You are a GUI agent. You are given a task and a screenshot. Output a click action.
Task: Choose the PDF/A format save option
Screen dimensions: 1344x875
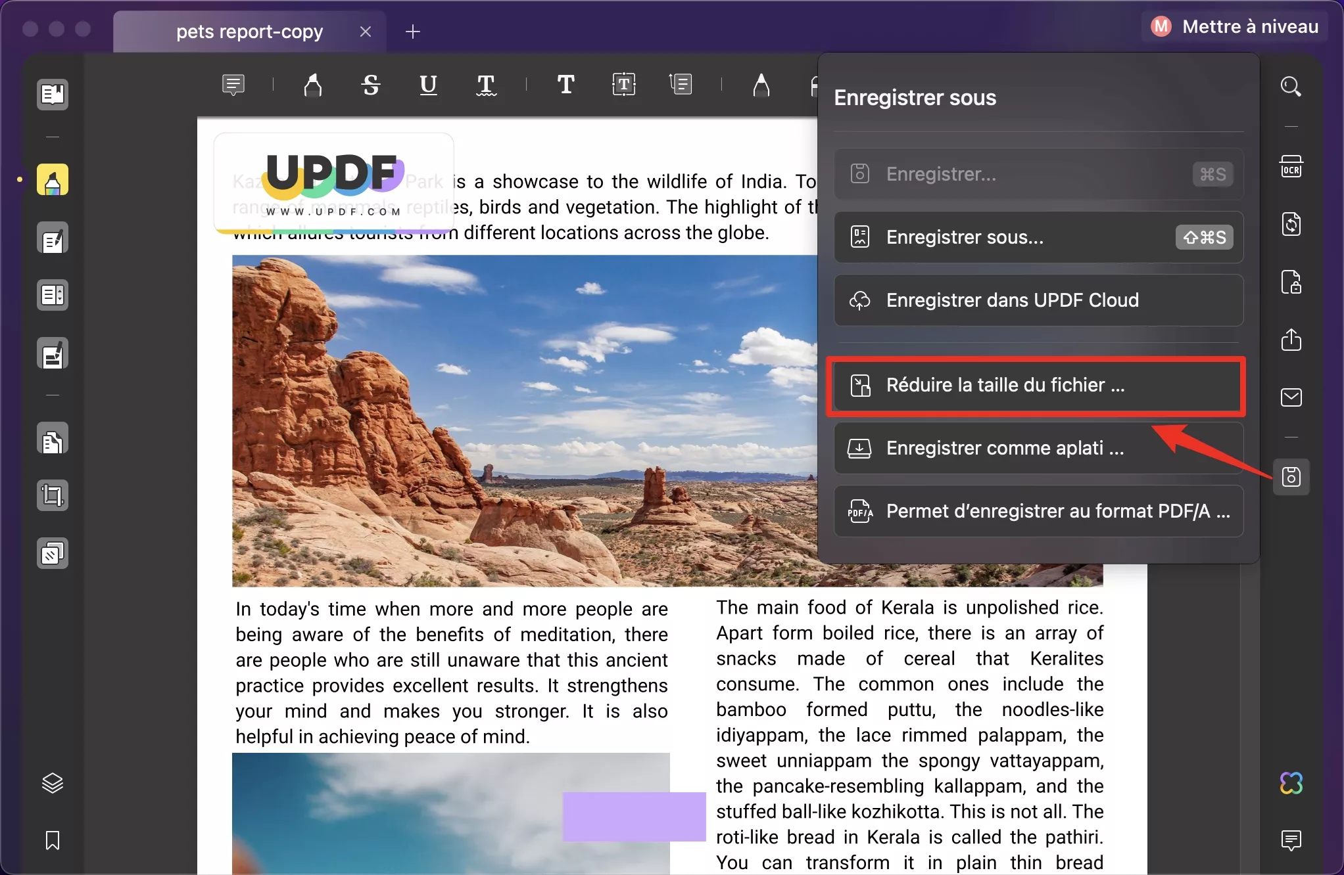[1038, 511]
